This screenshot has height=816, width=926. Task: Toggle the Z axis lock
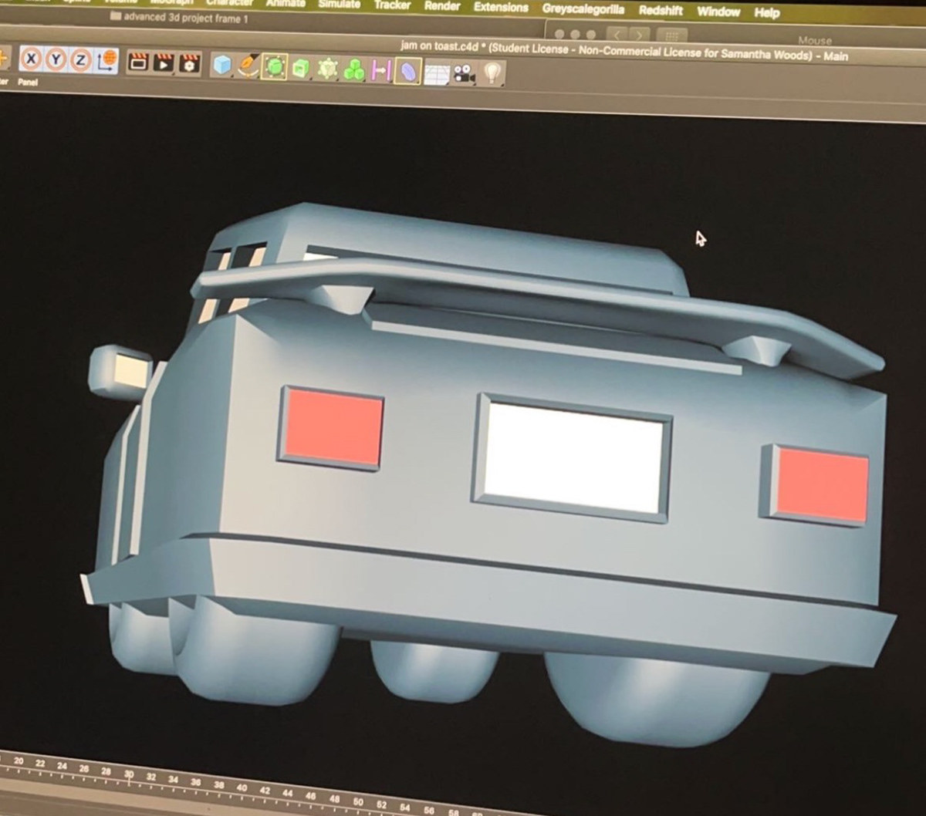point(81,60)
